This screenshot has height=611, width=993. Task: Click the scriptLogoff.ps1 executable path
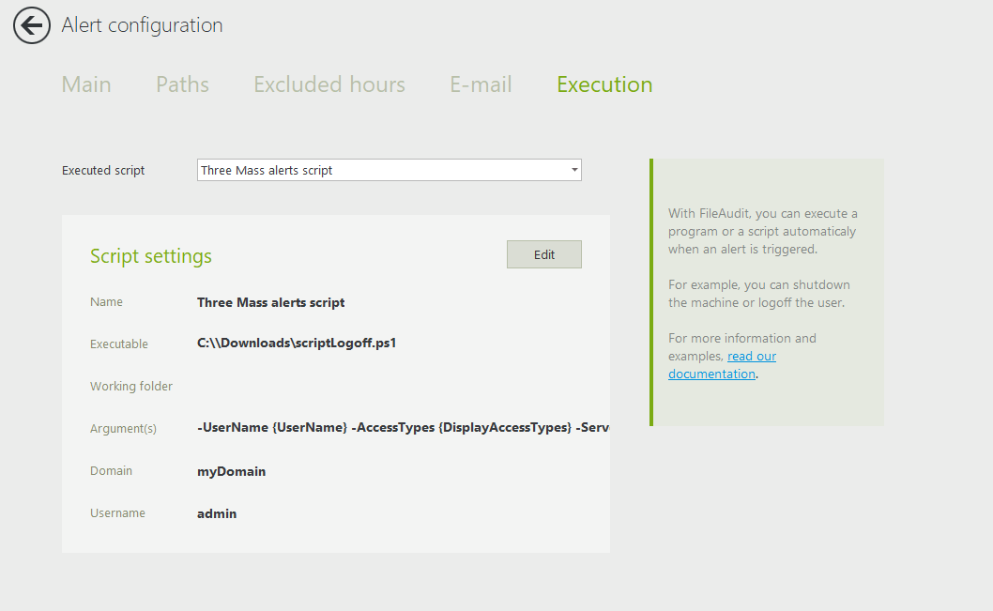[x=297, y=344]
